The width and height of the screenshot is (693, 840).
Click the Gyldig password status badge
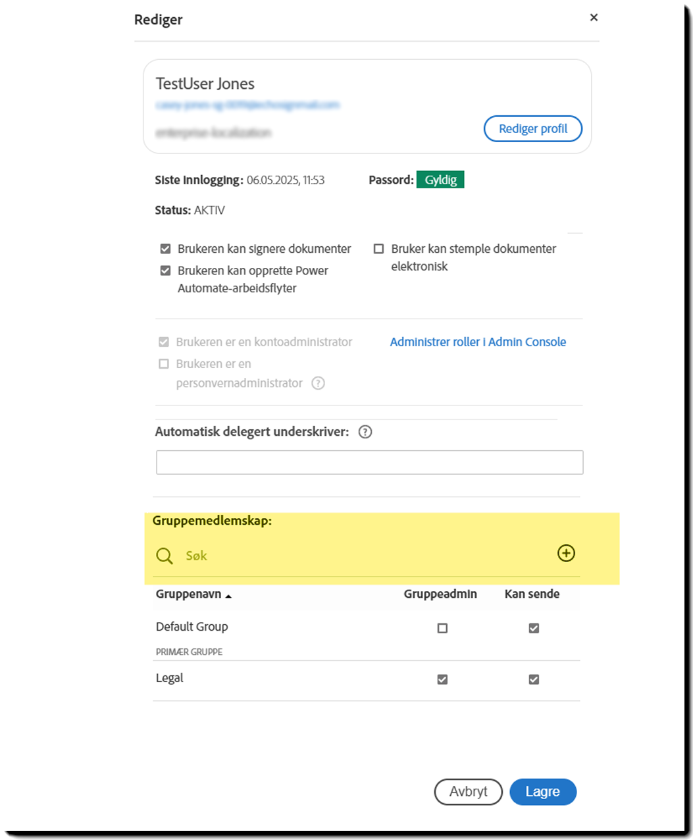(x=440, y=180)
